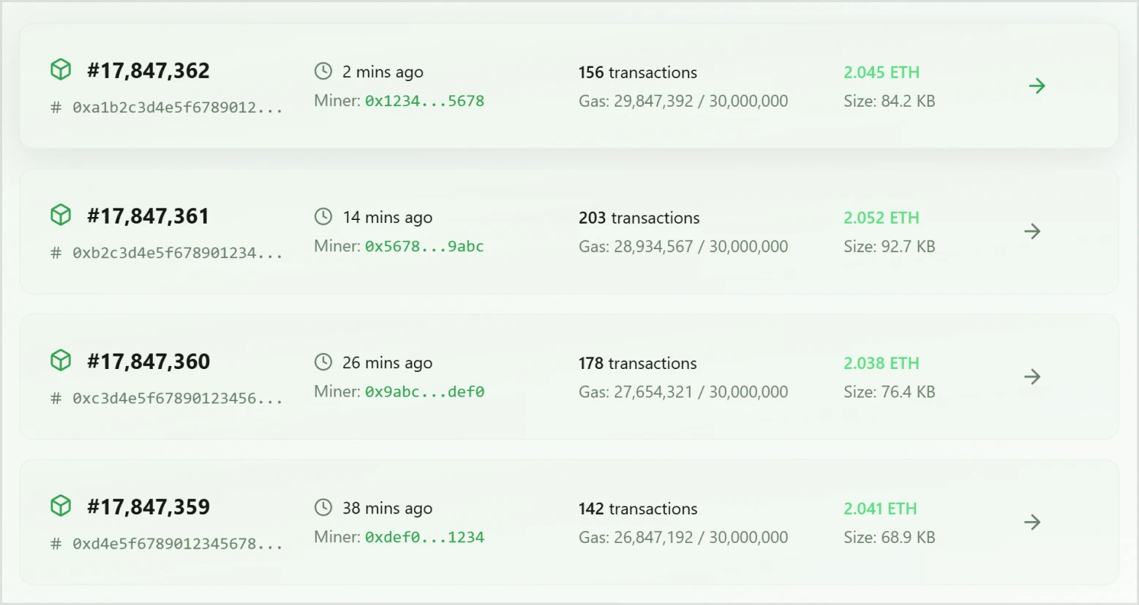The width and height of the screenshot is (1139, 605).
Task: Click the cube icon next to block #17,847,360
Action: pos(61,360)
